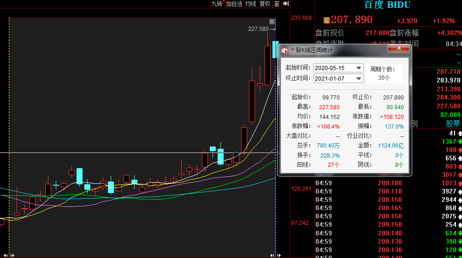Click the left range handle at chart bottom
The image size is (462, 258).
pyautogui.click(x=9, y=255)
